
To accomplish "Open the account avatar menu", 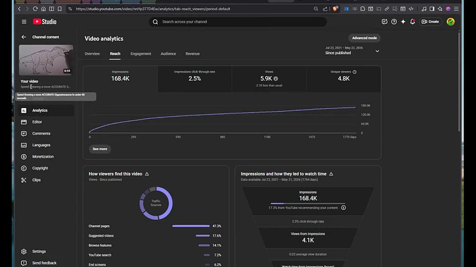I will (451, 22).
